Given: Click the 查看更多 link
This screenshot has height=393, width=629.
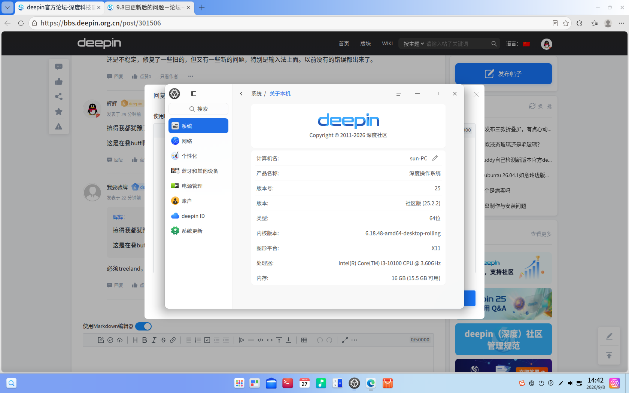Looking at the screenshot, I should tap(541, 234).
